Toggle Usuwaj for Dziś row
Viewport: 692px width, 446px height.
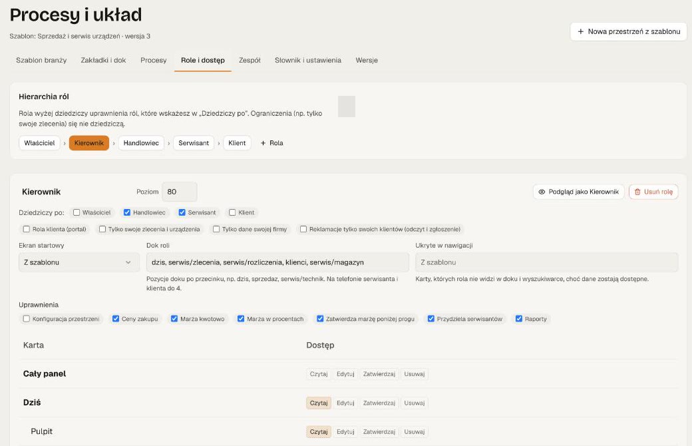point(415,403)
